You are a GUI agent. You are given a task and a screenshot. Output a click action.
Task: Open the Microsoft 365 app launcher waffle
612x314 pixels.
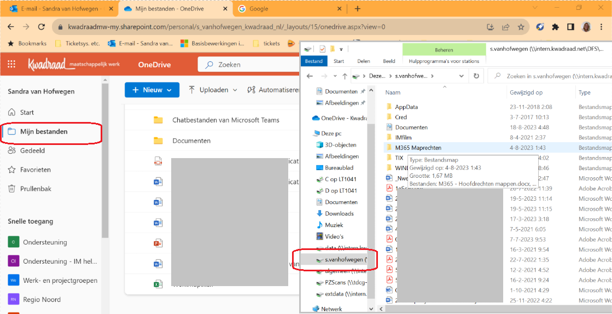11,65
